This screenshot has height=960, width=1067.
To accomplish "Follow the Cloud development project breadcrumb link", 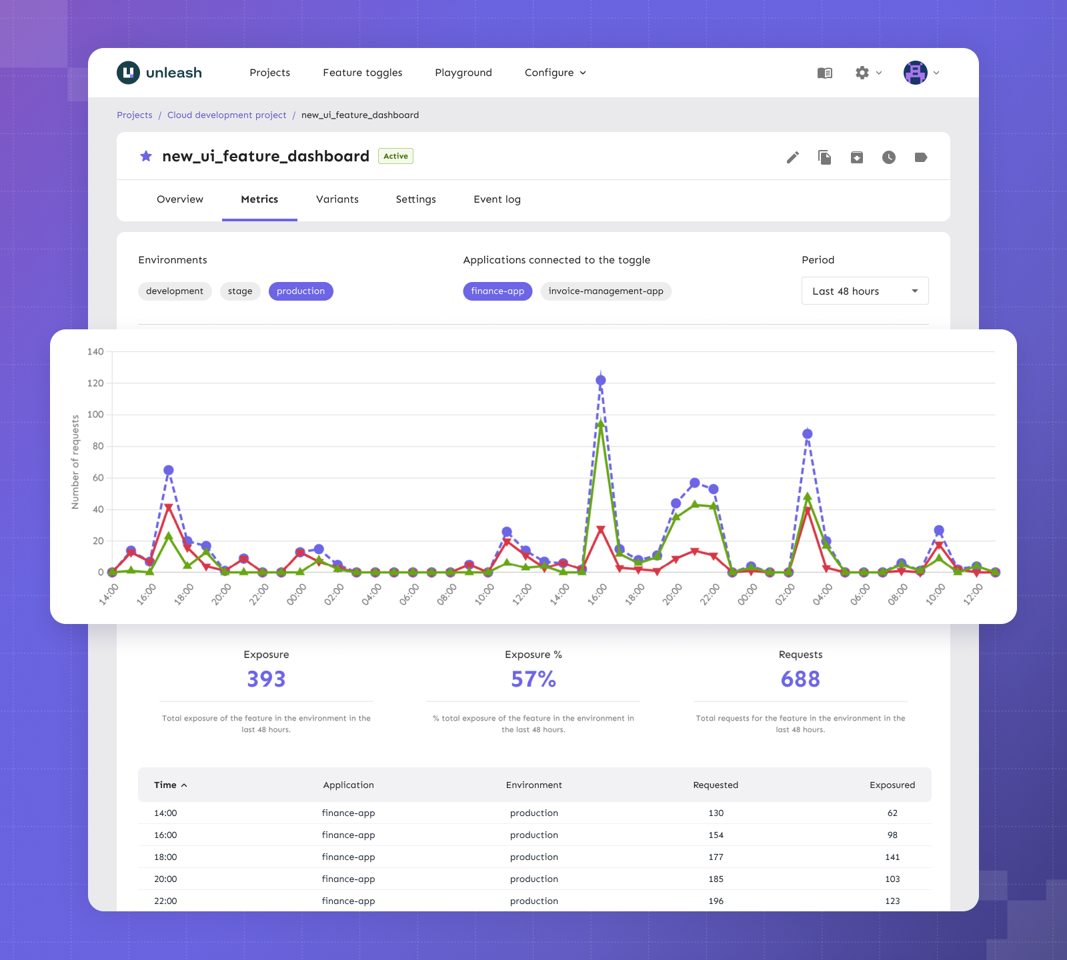I will [x=227, y=115].
